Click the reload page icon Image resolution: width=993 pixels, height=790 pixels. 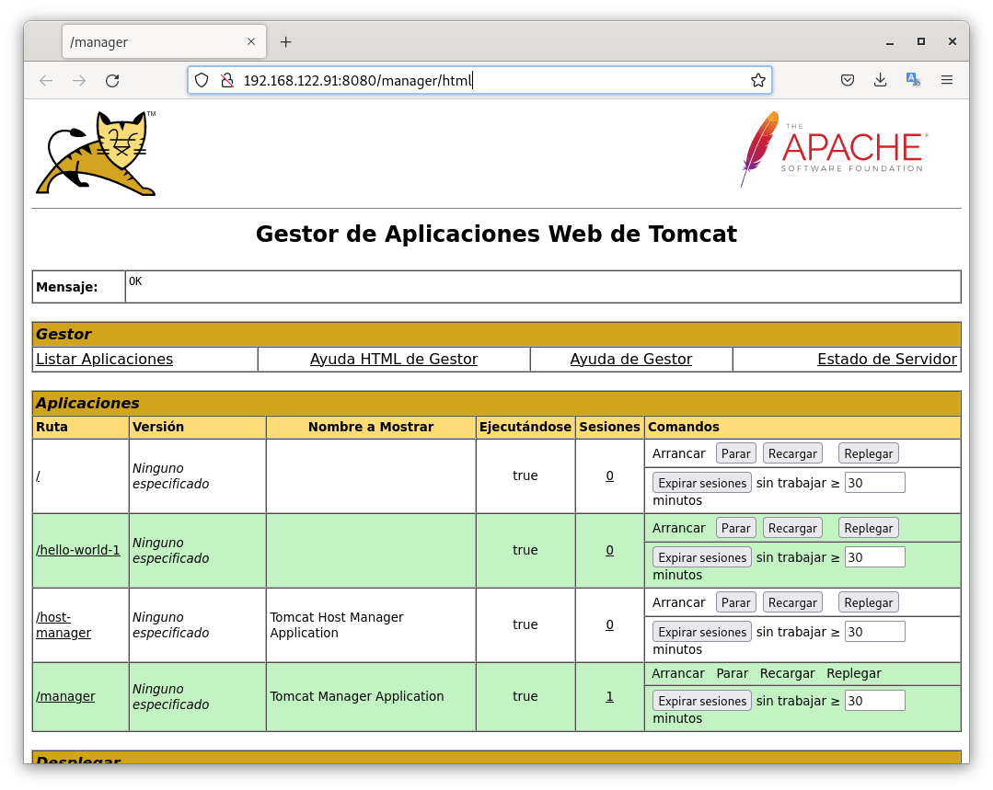pos(112,81)
